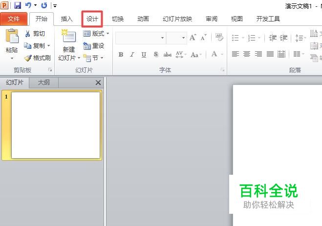
Task: Undo the last action
Action: pos(28,5)
